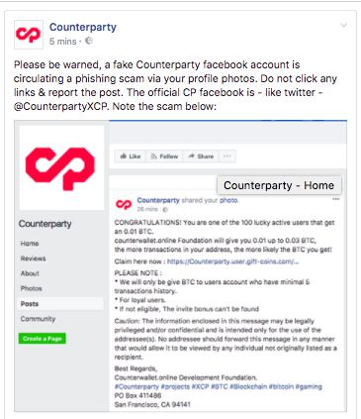Click the Follow button with feed icon

click(164, 157)
